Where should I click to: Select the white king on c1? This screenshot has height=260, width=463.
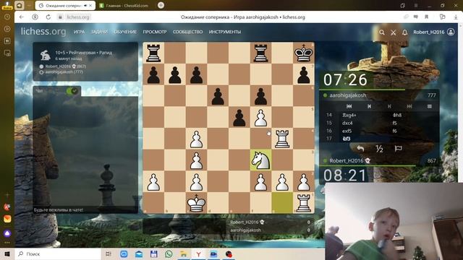click(196, 203)
